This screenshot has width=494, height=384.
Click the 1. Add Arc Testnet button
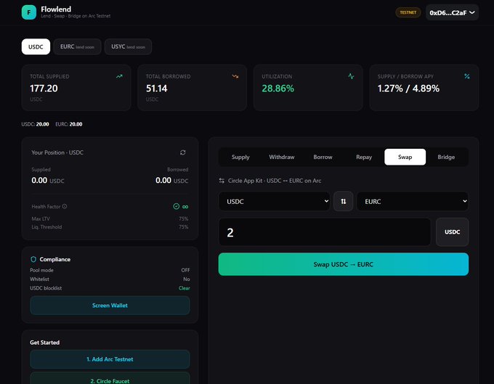pos(110,359)
